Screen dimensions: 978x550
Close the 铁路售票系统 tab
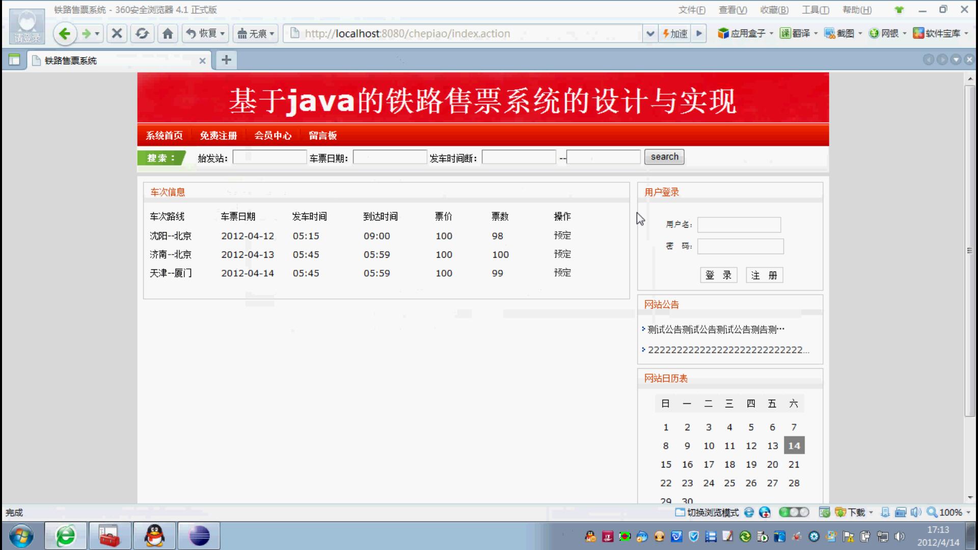click(x=202, y=61)
